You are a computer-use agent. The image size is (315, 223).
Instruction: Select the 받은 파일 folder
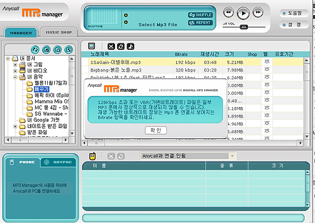point(37,132)
